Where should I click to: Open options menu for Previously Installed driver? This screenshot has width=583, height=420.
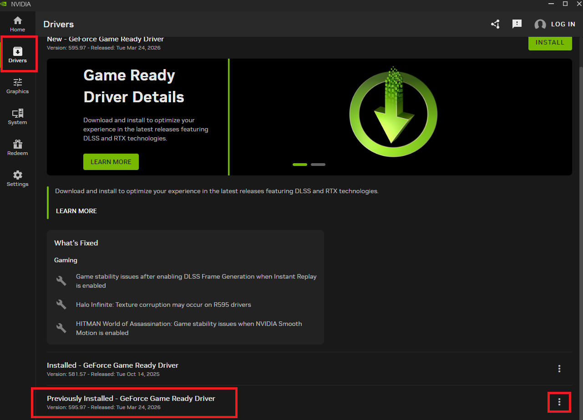coord(559,402)
